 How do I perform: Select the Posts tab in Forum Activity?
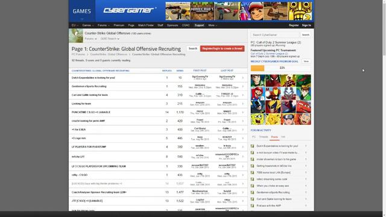click(274, 137)
